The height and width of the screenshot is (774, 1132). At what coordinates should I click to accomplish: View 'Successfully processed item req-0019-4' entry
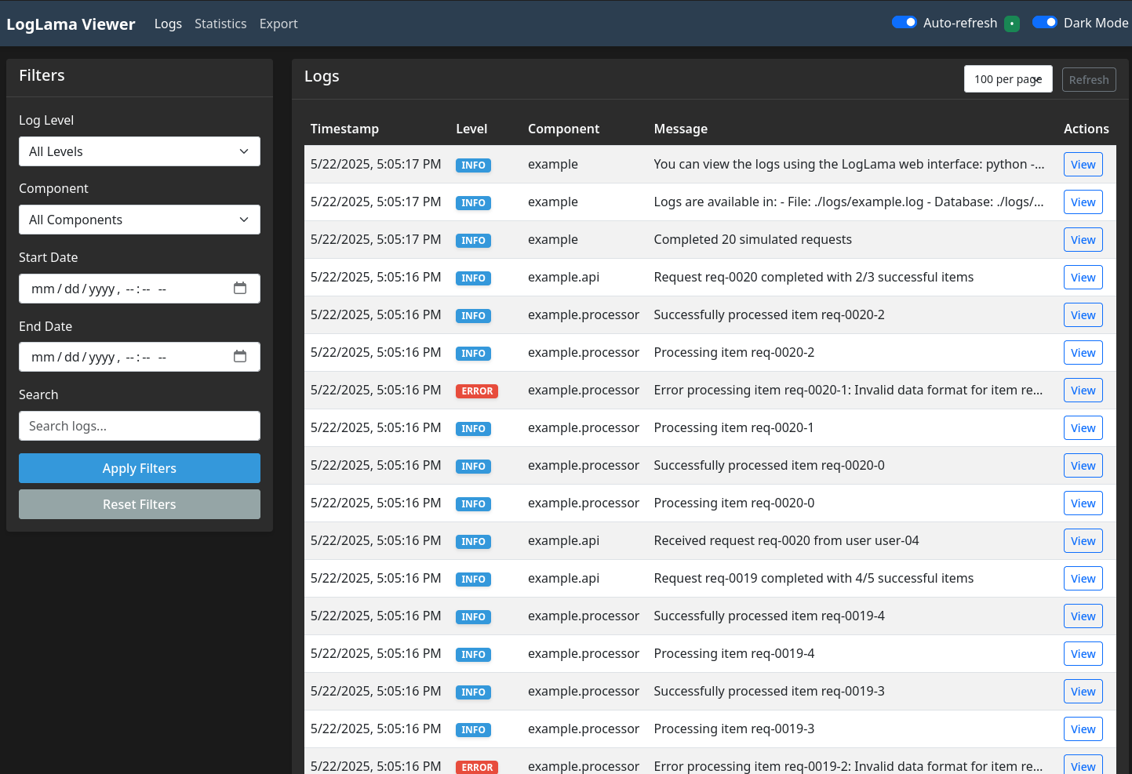click(1083, 616)
